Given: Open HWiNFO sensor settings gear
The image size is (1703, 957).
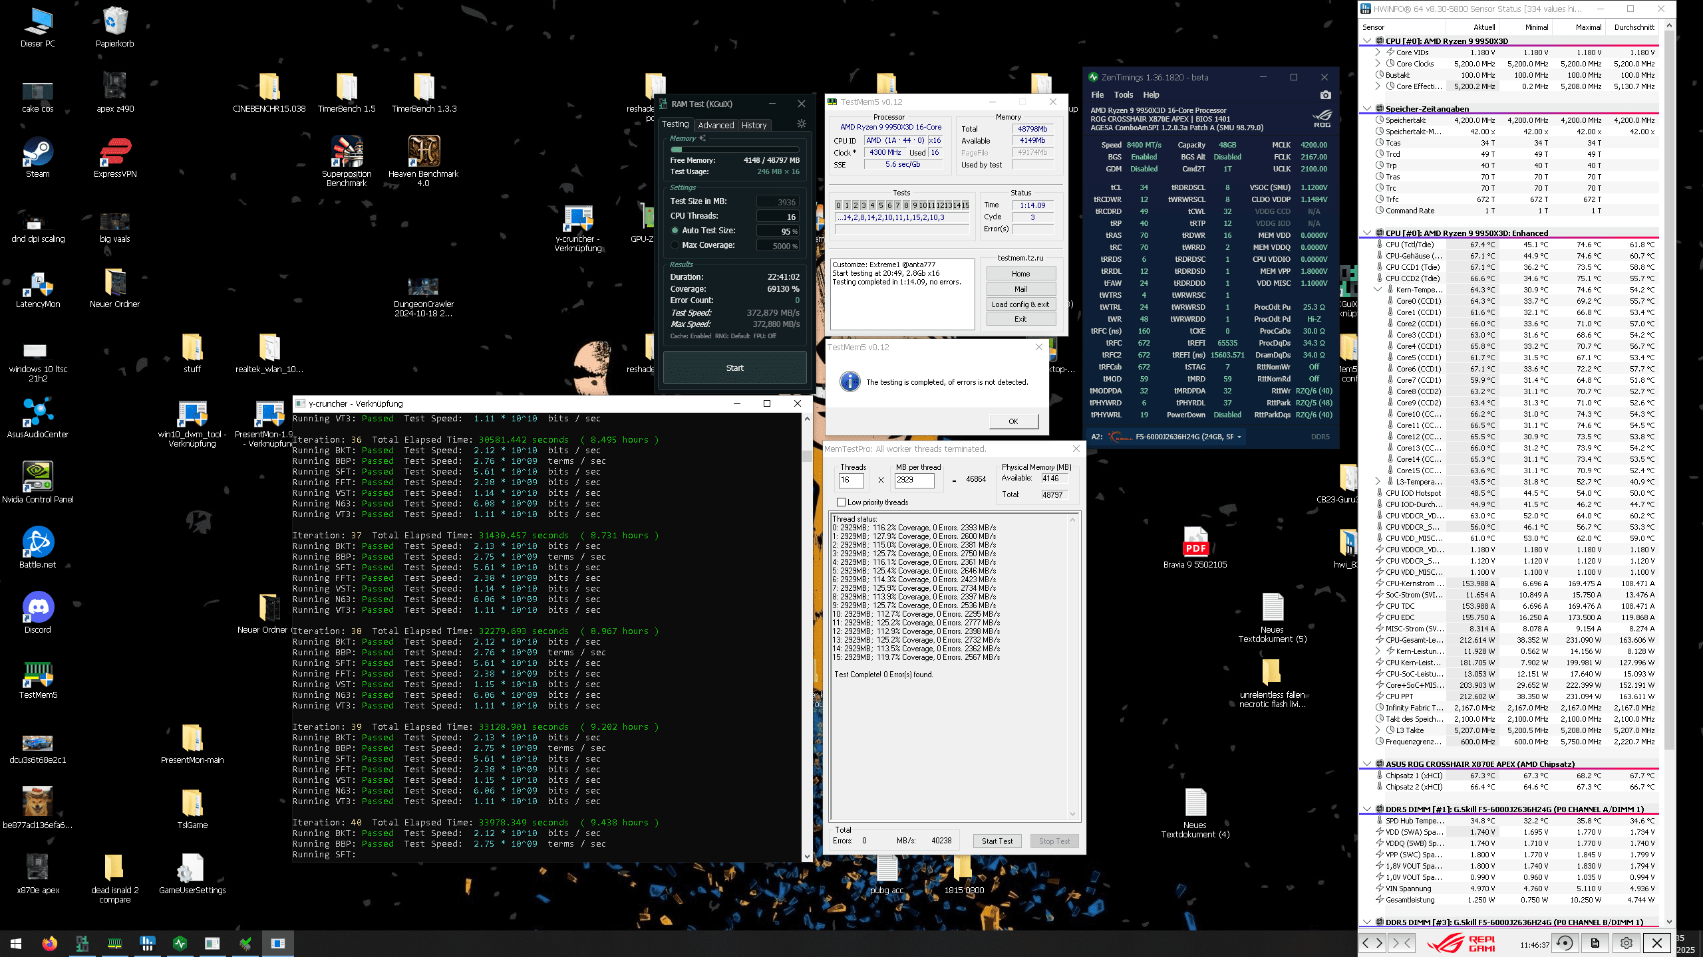Looking at the screenshot, I should point(1626,942).
